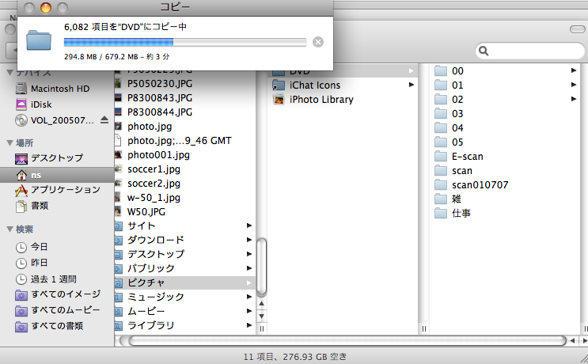This screenshot has height=364, width=588.
Task: Click first column scroll down arrow
Action: 261,317
